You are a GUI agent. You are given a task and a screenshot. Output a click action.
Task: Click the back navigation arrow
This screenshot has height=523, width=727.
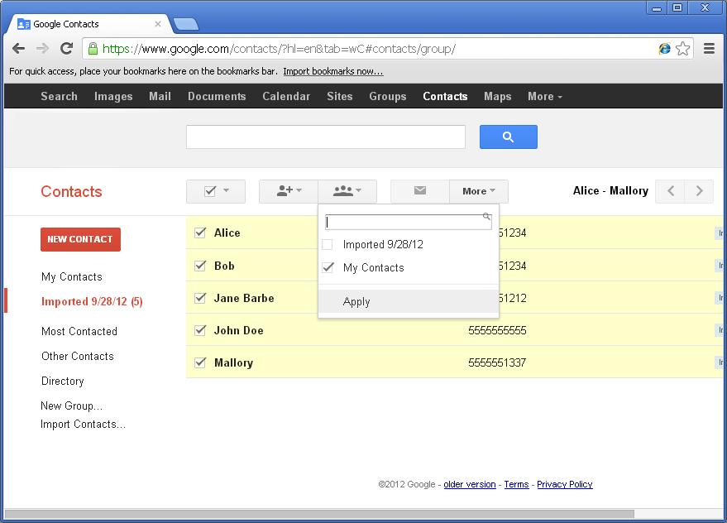[18, 49]
